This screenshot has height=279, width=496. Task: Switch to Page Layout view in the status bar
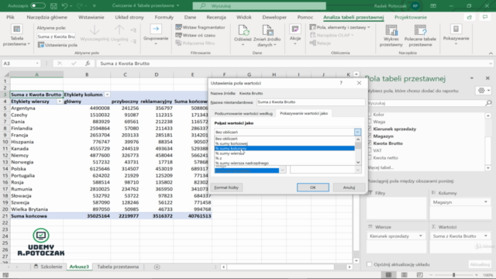click(404, 275)
